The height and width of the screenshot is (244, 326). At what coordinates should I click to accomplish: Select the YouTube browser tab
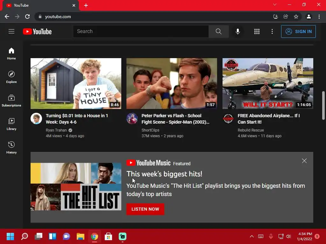pos(41,5)
